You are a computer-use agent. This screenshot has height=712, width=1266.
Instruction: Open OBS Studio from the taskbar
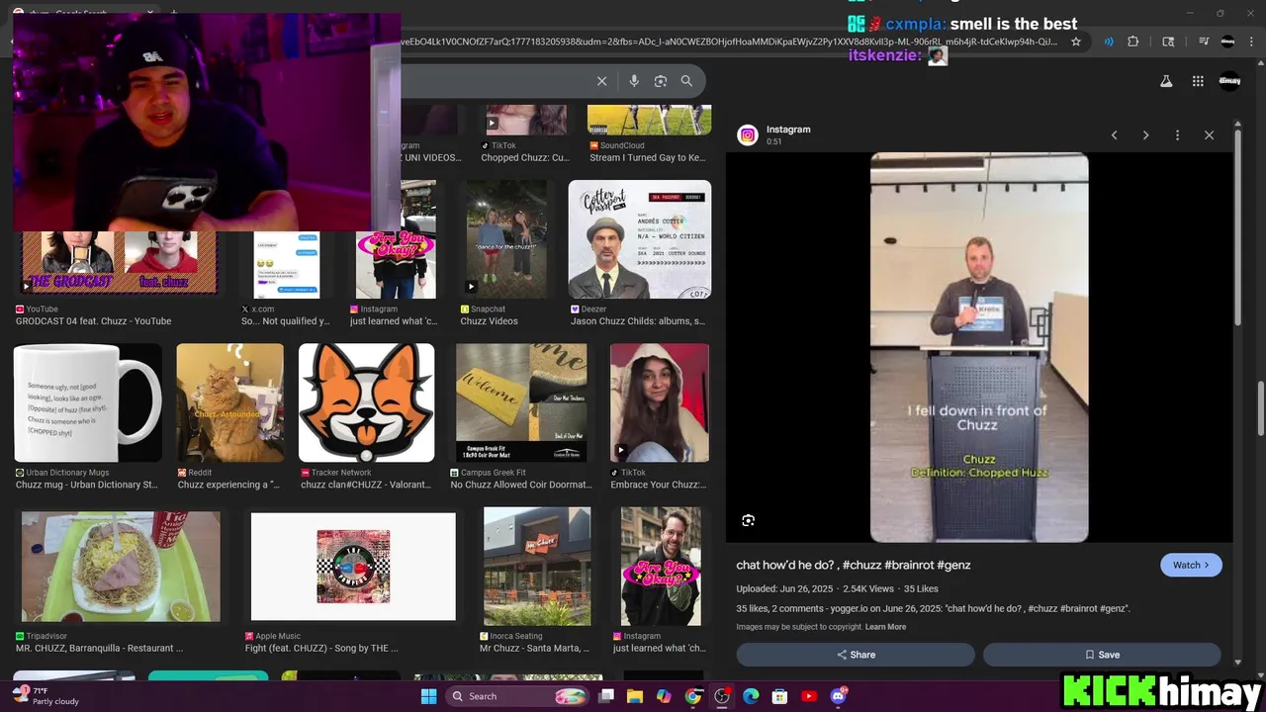coord(722,696)
